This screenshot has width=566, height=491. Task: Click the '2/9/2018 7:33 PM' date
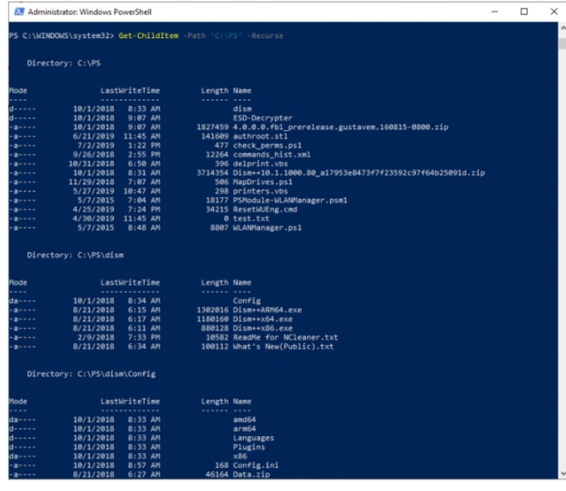coord(119,338)
